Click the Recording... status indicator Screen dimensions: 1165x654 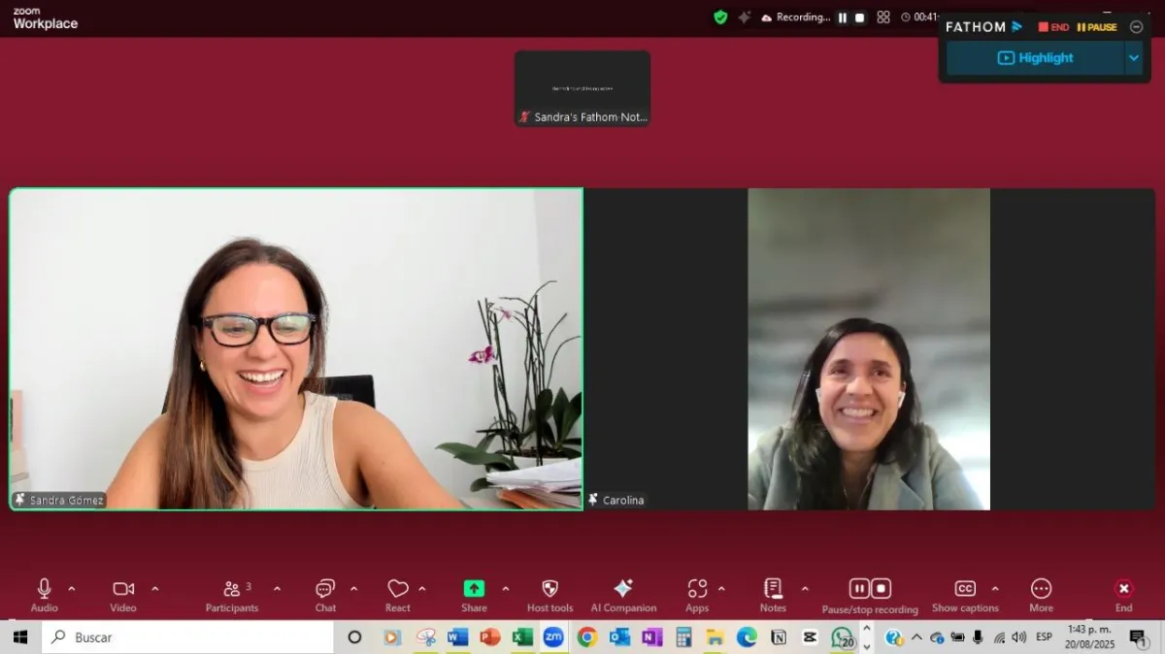796,17
